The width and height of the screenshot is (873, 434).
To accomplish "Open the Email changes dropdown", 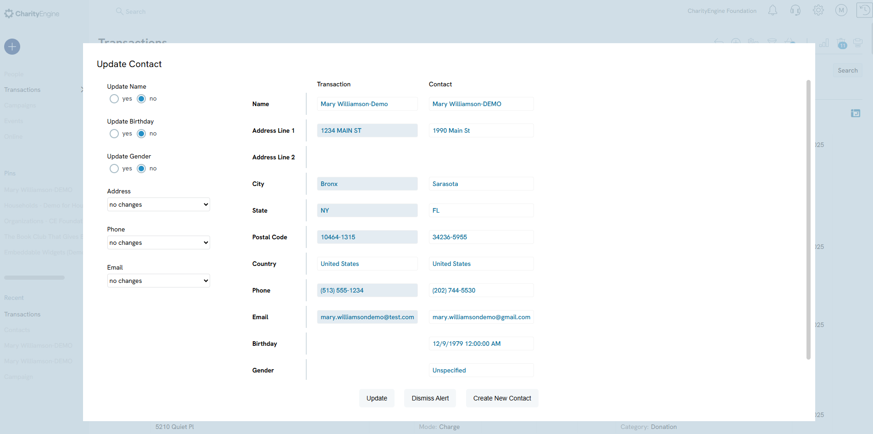I will tap(159, 281).
